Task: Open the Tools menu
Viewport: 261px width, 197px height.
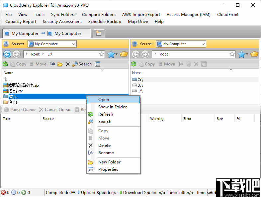Action: 39,15
